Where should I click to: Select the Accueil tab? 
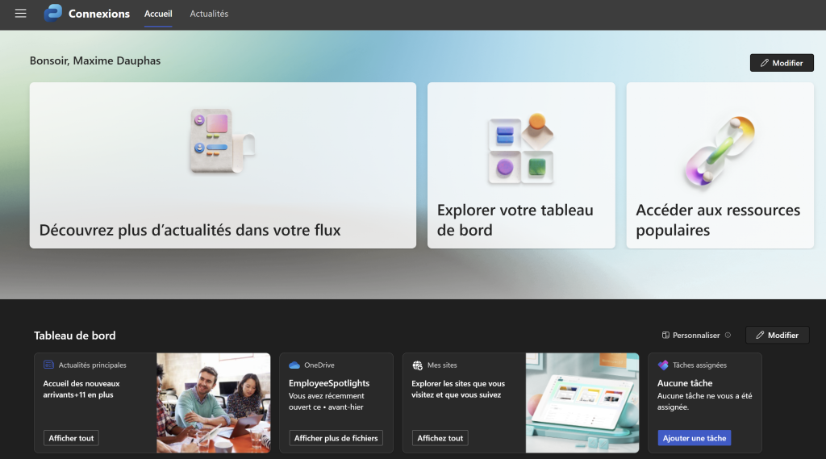(158, 14)
